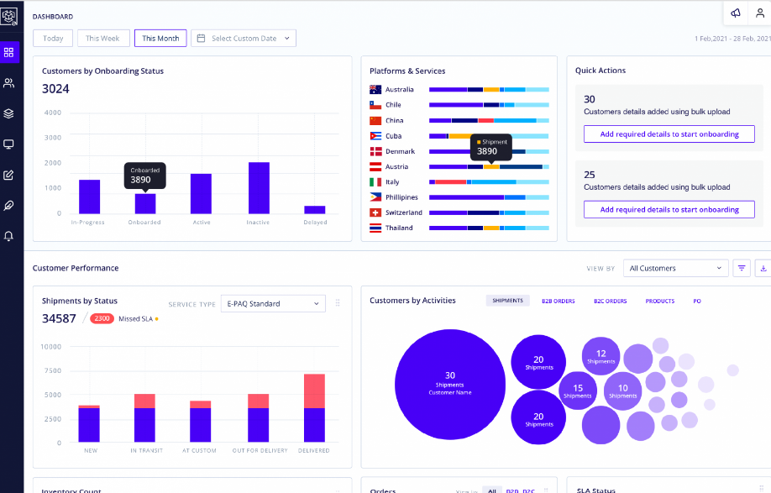Select B2B in the Orders view toggle
771x493 pixels.
(514, 490)
